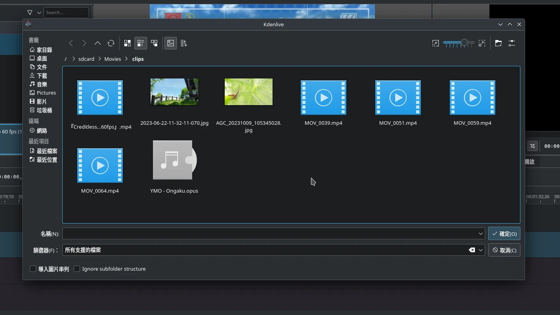The height and width of the screenshot is (315, 560).
Task: Navigate to Movies in the breadcrumb
Action: pos(113,59)
